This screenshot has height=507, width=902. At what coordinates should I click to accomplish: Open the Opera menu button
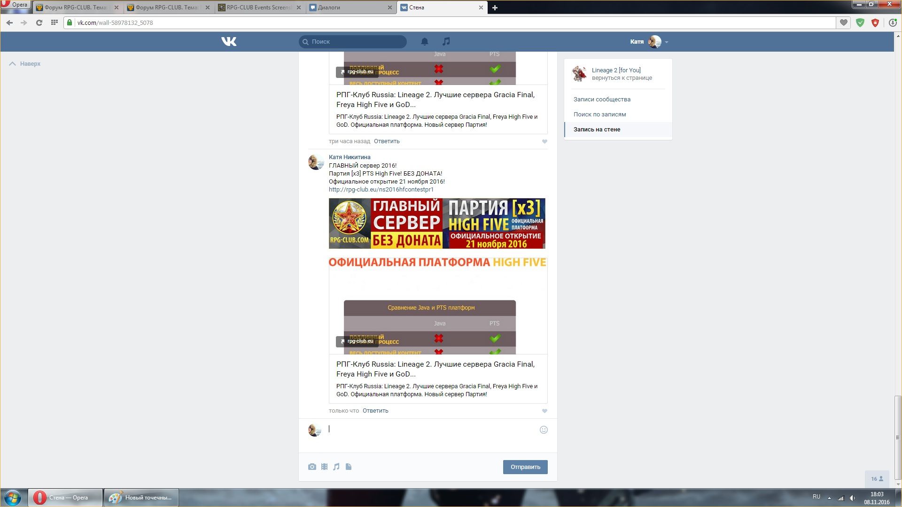pyautogui.click(x=15, y=5)
